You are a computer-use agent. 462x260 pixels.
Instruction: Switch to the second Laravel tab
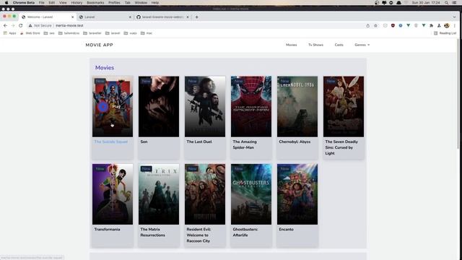tap(105, 17)
